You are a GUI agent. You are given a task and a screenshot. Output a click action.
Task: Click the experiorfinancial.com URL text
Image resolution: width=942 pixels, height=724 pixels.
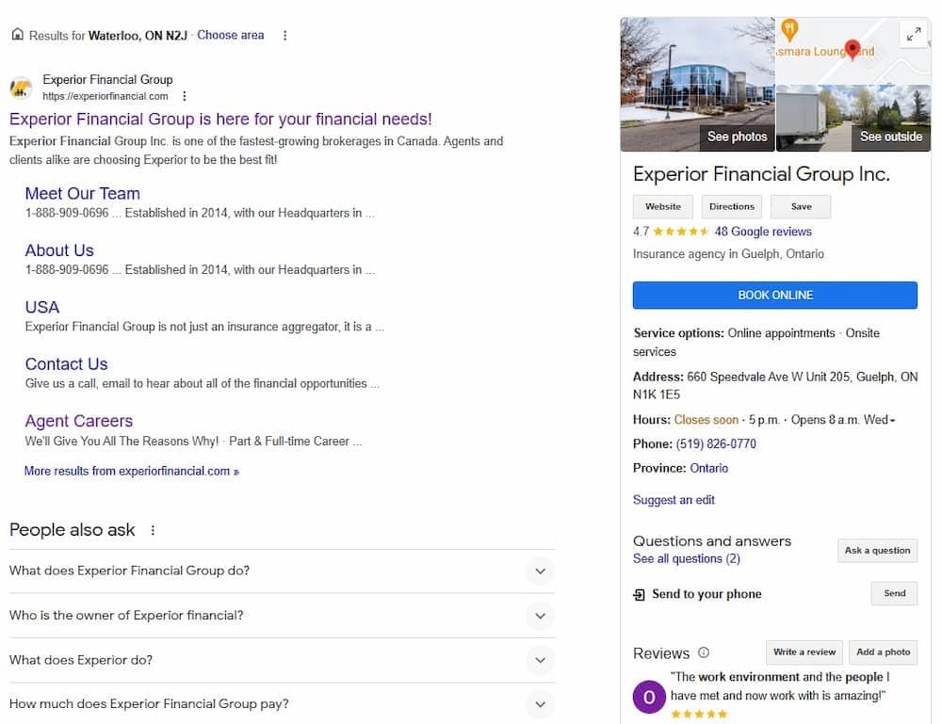(x=106, y=96)
